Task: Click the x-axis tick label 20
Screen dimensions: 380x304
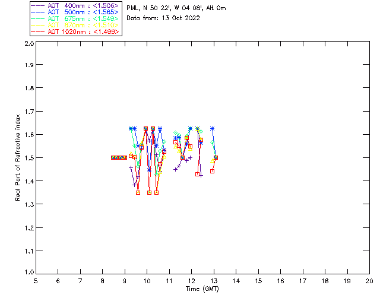Action: pyautogui.click(x=369, y=281)
